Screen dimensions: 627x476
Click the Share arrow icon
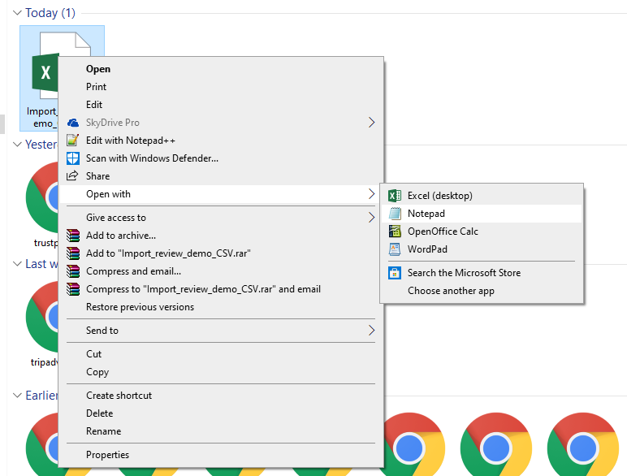click(72, 175)
